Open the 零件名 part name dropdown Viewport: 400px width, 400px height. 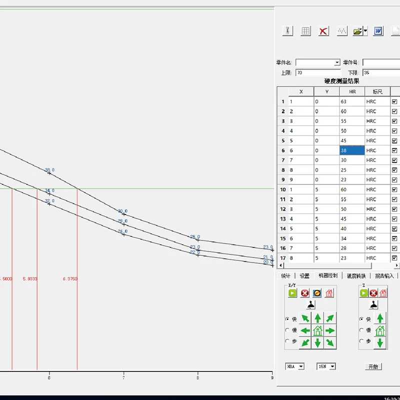click(336, 62)
